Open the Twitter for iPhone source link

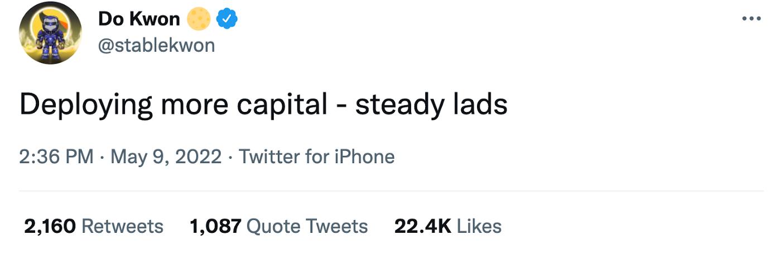[316, 157]
